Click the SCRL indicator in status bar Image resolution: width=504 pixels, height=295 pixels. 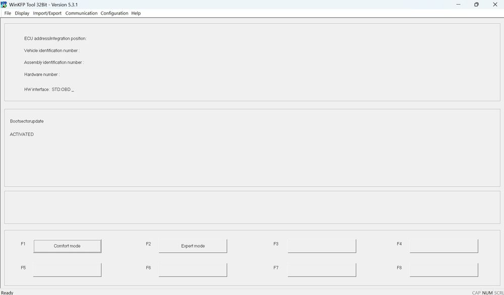tap(499, 292)
